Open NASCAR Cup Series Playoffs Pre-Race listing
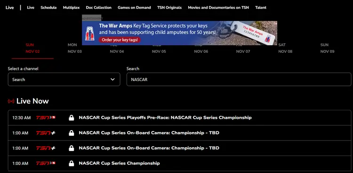 (165, 118)
